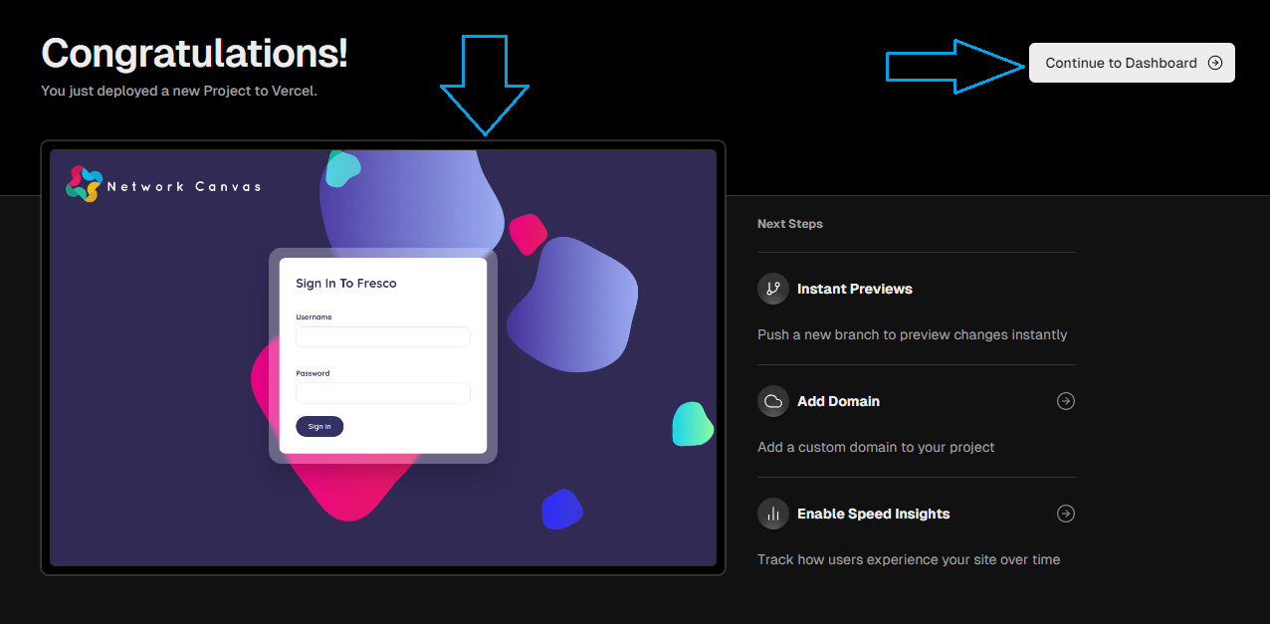Select the Enable Speed Insights heading
This screenshot has height=624, width=1270.
(x=873, y=514)
